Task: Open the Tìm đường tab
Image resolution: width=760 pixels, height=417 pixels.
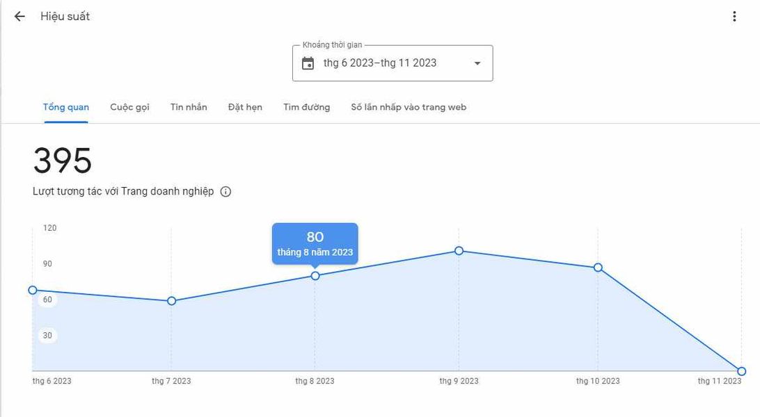Action: (306, 107)
